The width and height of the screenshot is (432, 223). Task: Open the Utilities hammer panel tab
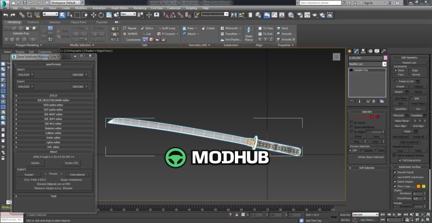(383, 51)
